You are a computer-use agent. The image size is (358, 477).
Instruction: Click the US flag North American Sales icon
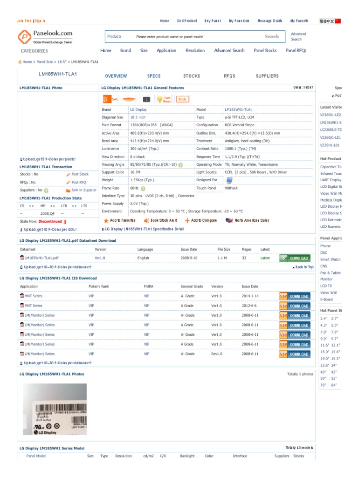tap(229, 220)
